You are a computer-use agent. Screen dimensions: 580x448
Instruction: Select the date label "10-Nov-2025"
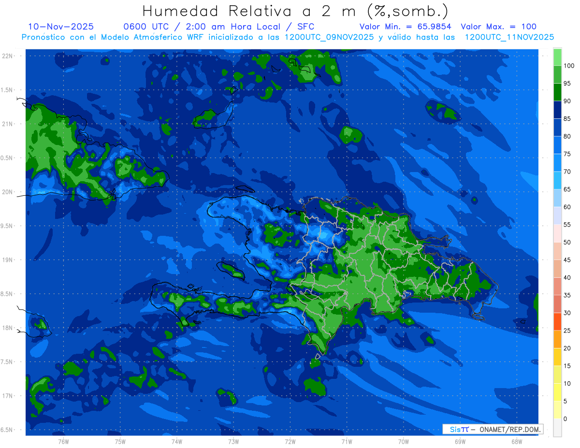(61, 27)
